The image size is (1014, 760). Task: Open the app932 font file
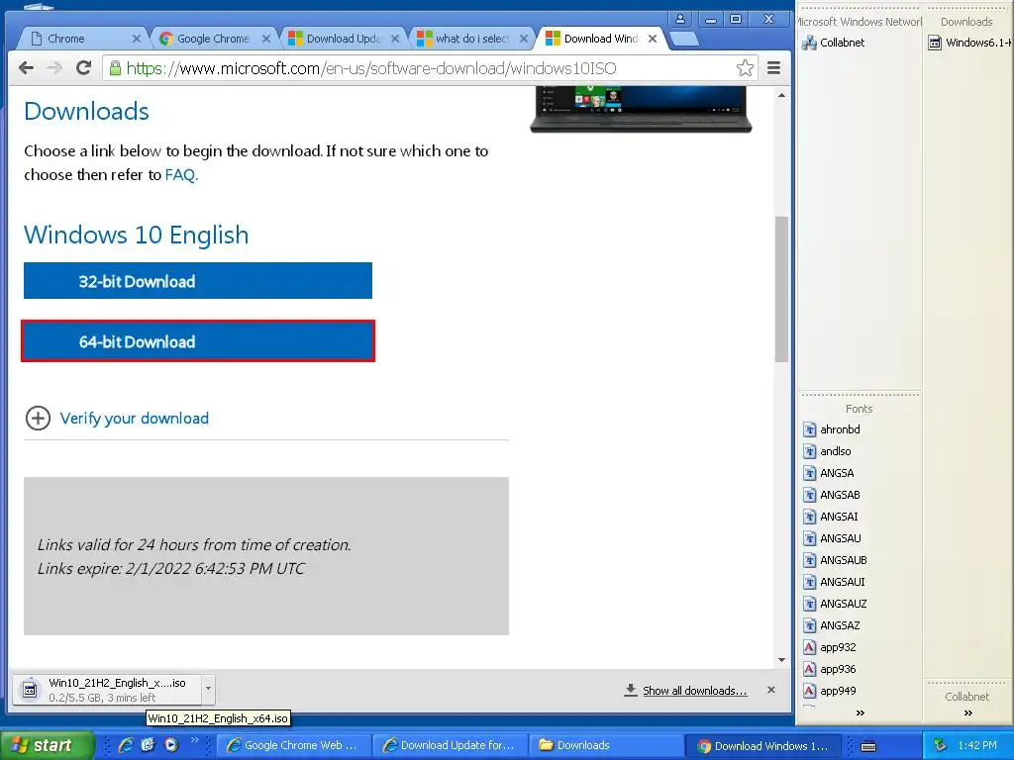(830, 647)
